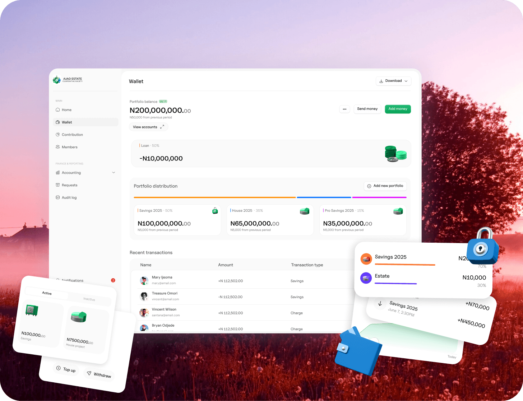
Task: Click Charge in Vincent Wilson's row
Action: click(297, 313)
